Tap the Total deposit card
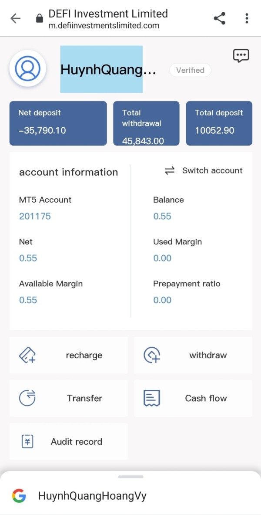This screenshot has height=515, width=261. pos(219,123)
